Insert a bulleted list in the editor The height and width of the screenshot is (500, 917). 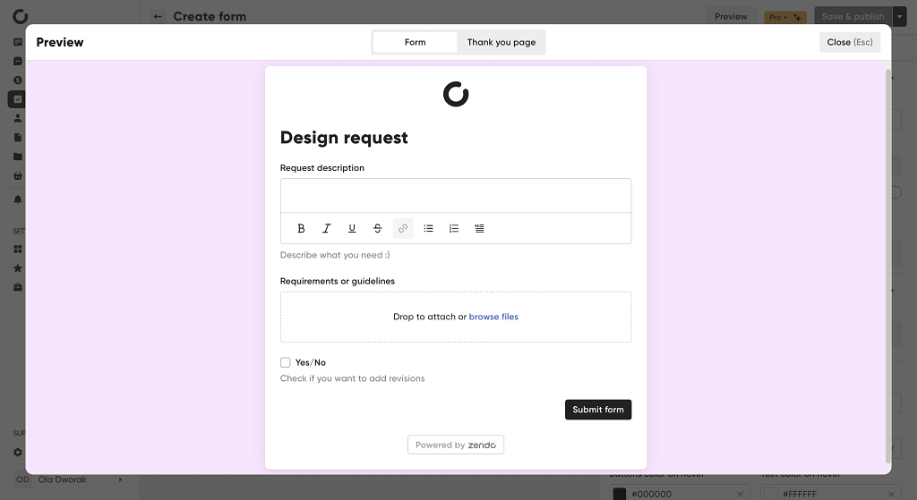(x=429, y=228)
